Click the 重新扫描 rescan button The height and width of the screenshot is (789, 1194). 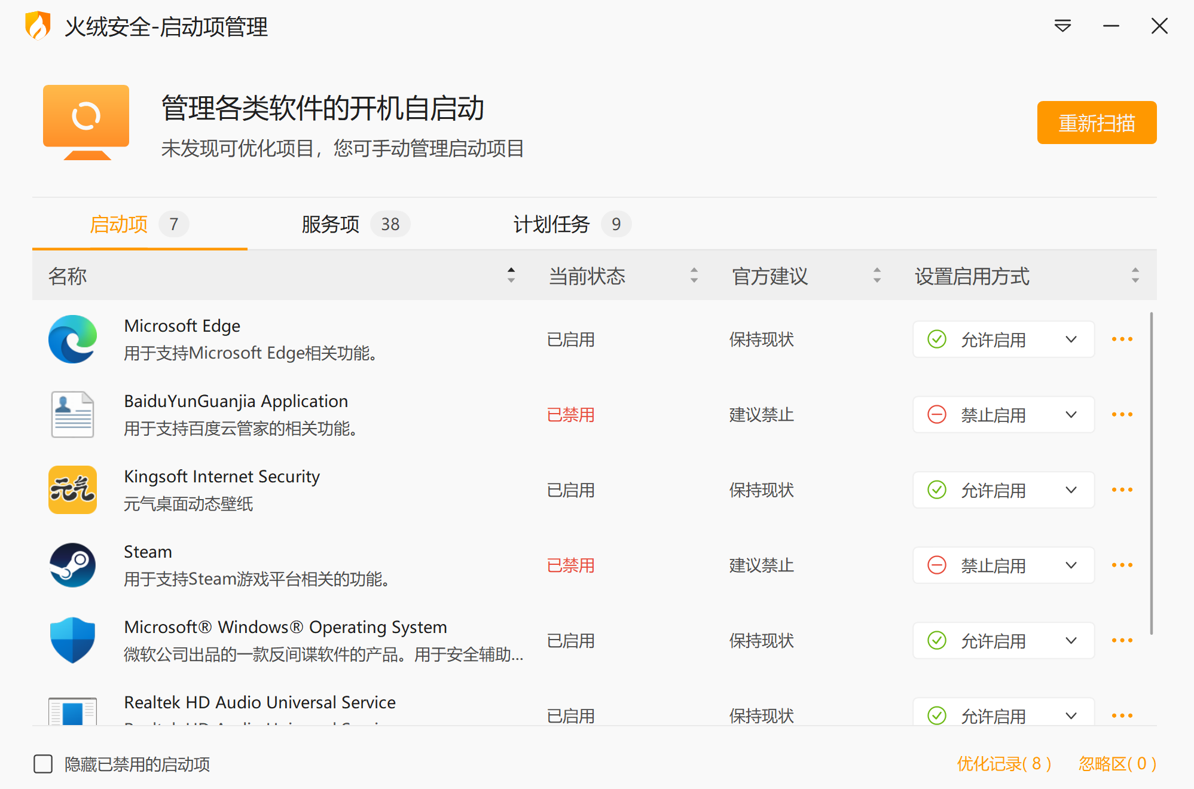pyautogui.click(x=1096, y=123)
